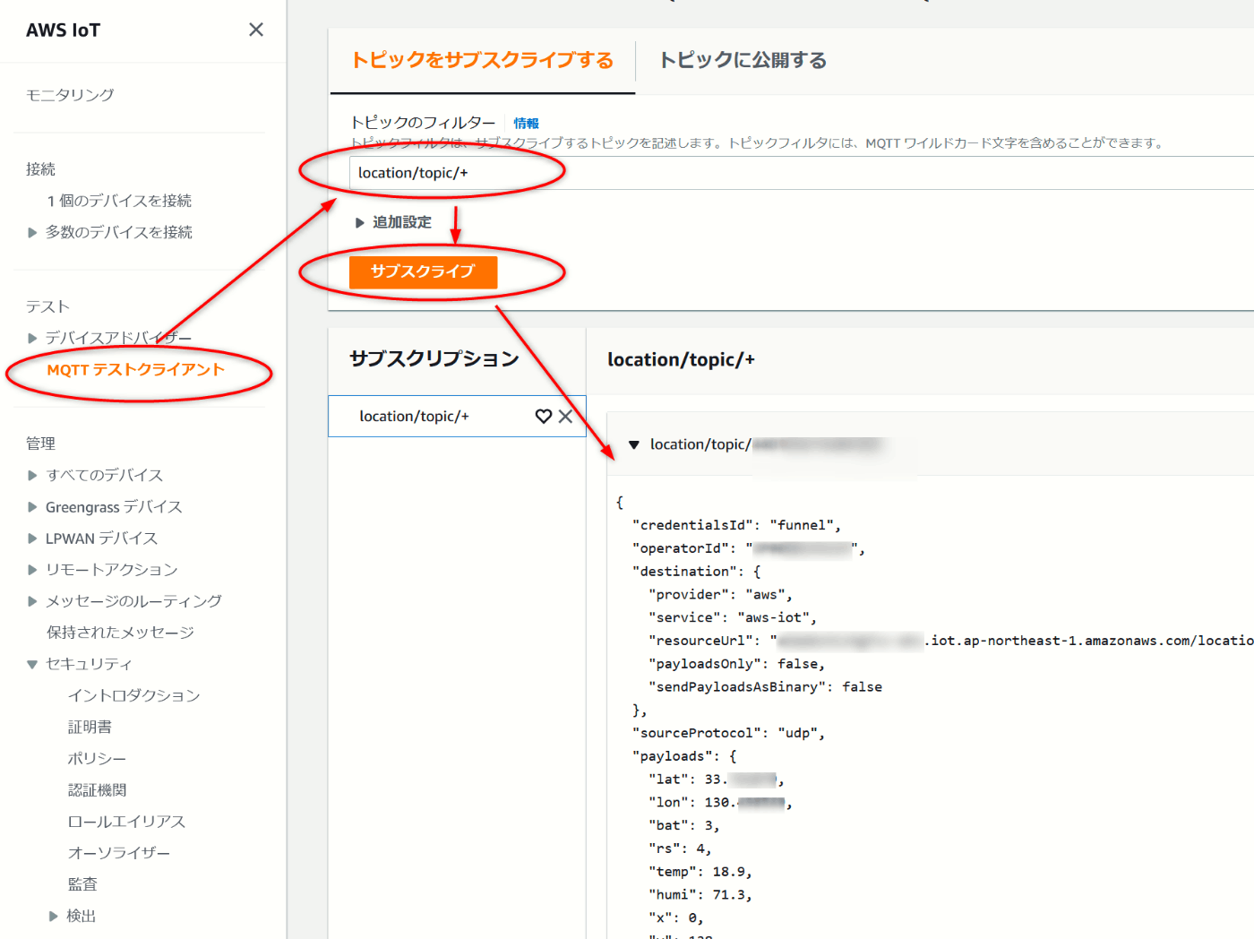This screenshot has width=1254, height=939.
Task: Expand Greengrass デバイス section
Action: [32, 507]
